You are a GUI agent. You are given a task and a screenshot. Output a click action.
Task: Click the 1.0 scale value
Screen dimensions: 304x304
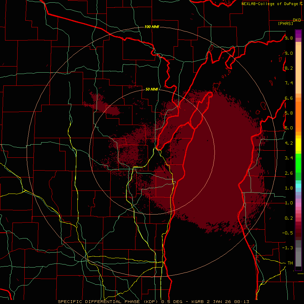289,203
